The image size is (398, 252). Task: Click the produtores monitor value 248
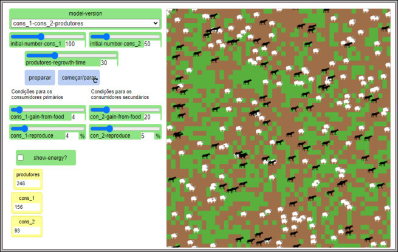pyautogui.click(x=28, y=183)
